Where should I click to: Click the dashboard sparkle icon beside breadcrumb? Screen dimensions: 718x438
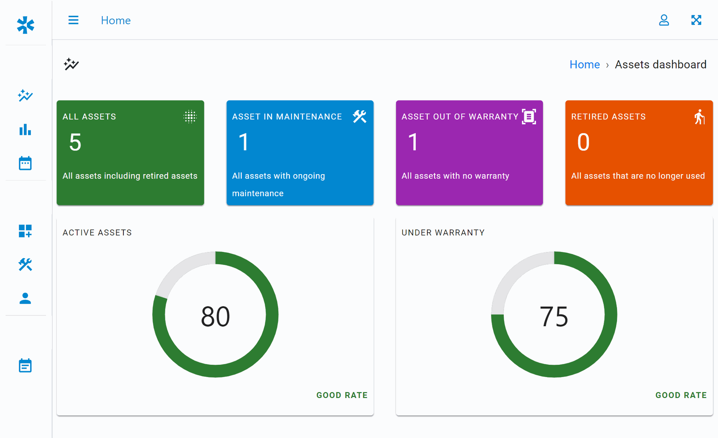[x=71, y=64]
